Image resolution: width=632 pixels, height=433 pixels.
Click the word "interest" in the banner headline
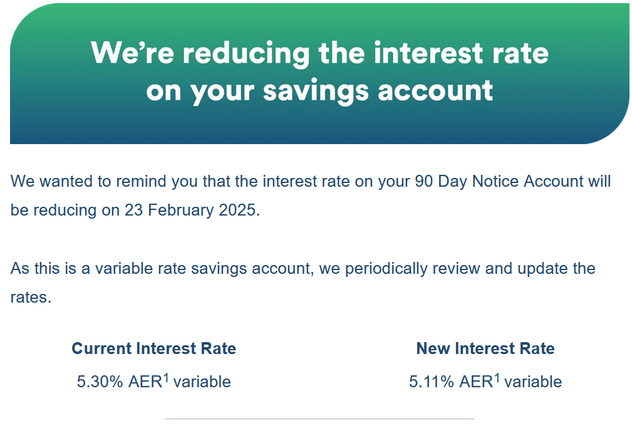[x=428, y=53]
